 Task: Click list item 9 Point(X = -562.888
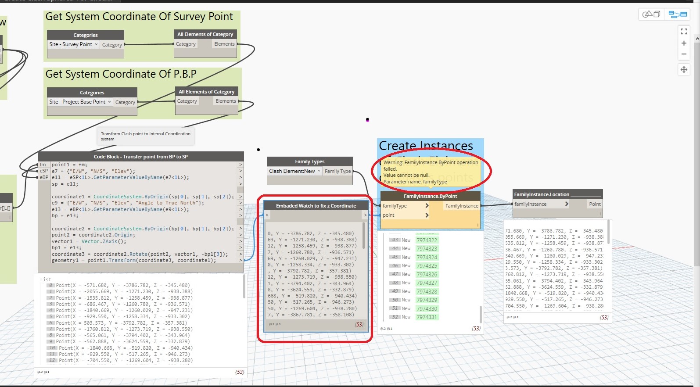click(118, 341)
